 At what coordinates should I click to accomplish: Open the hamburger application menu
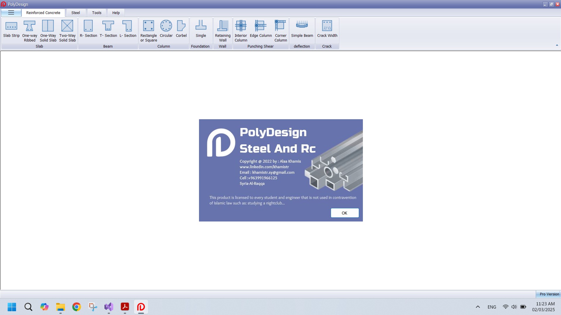(x=11, y=13)
